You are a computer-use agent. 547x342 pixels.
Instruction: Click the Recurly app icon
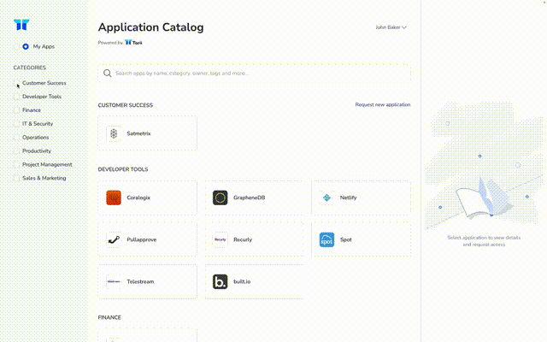(220, 239)
